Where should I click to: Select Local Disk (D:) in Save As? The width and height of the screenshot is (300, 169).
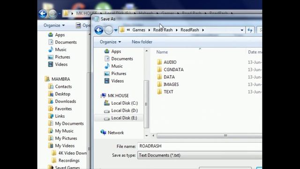121,111
